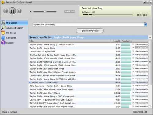Download the 3:59 Love Story - Taylor Swift result
Screen dimensions: 153x115
142,51
